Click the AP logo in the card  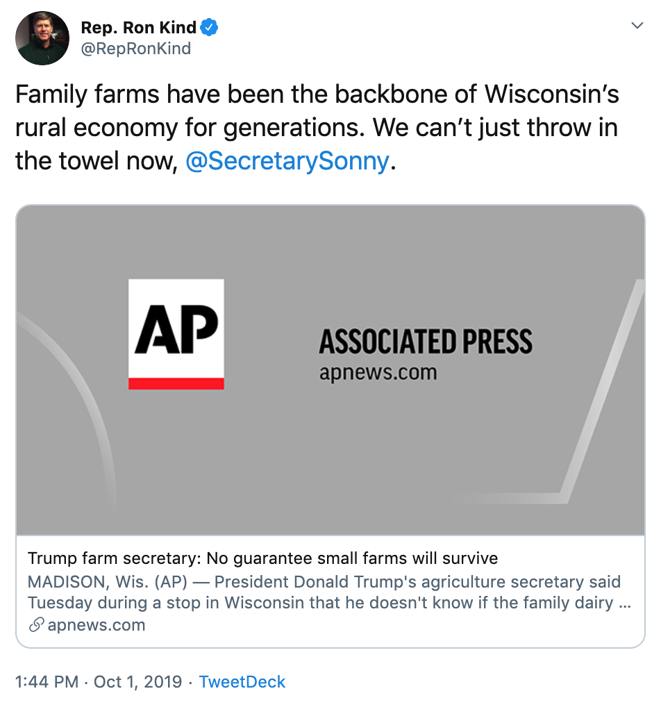pos(176,328)
